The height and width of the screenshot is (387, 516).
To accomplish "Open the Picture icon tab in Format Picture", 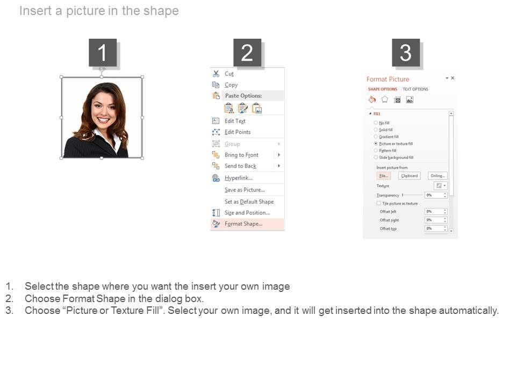I will point(410,100).
